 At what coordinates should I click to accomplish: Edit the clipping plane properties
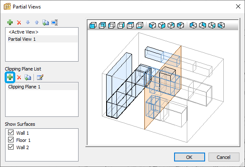pos(40,77)
